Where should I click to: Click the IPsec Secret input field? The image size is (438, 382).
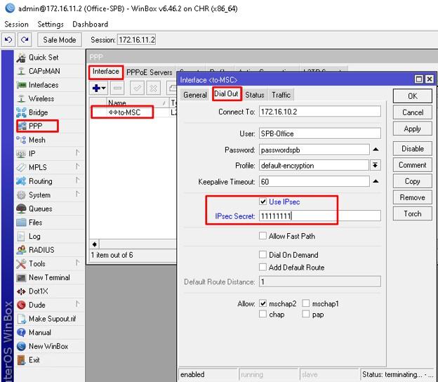point(320,216)
